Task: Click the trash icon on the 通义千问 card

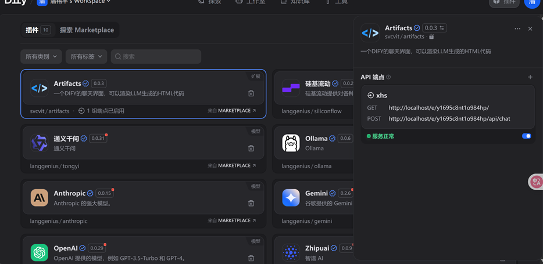Action: (x=251, y=148)
